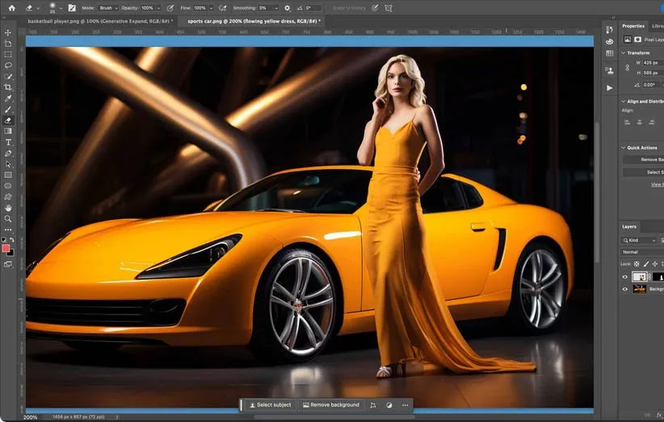The image size is (664, 422).
Task: Click the red foreground color swatch
Action: coord(6,248)
